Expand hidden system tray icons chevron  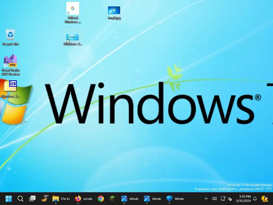[x=206, y=199]
